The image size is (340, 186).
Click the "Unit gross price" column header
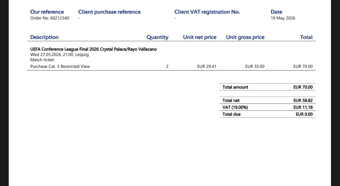tap(245, 37)
